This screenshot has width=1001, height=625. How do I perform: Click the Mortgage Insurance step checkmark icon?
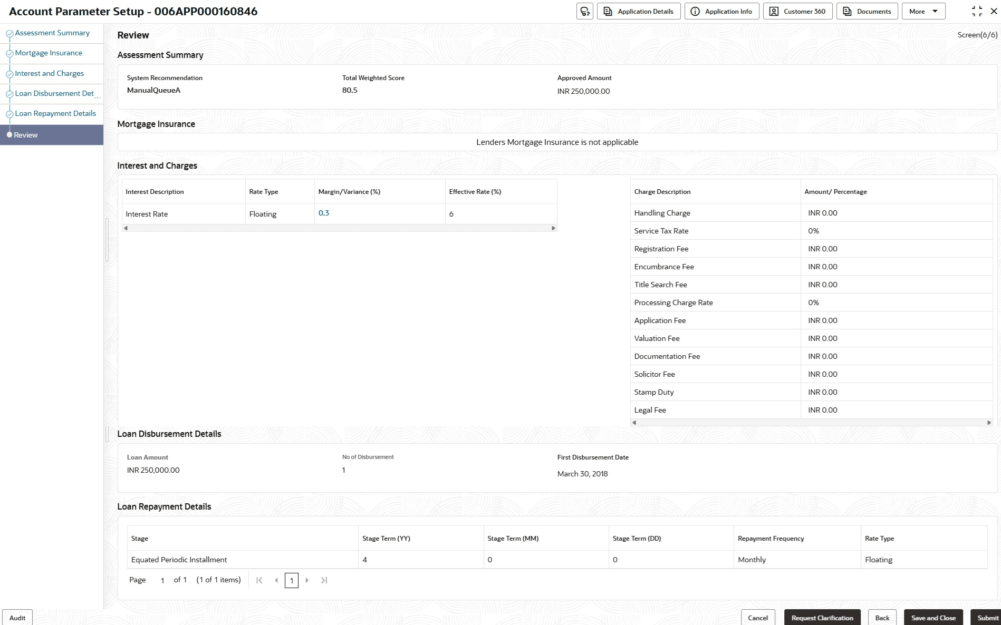pos(9,54)
